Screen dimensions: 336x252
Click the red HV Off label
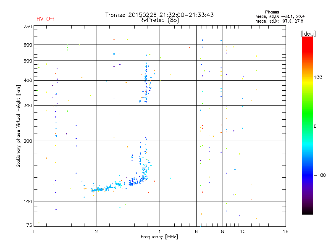point(45,19)
